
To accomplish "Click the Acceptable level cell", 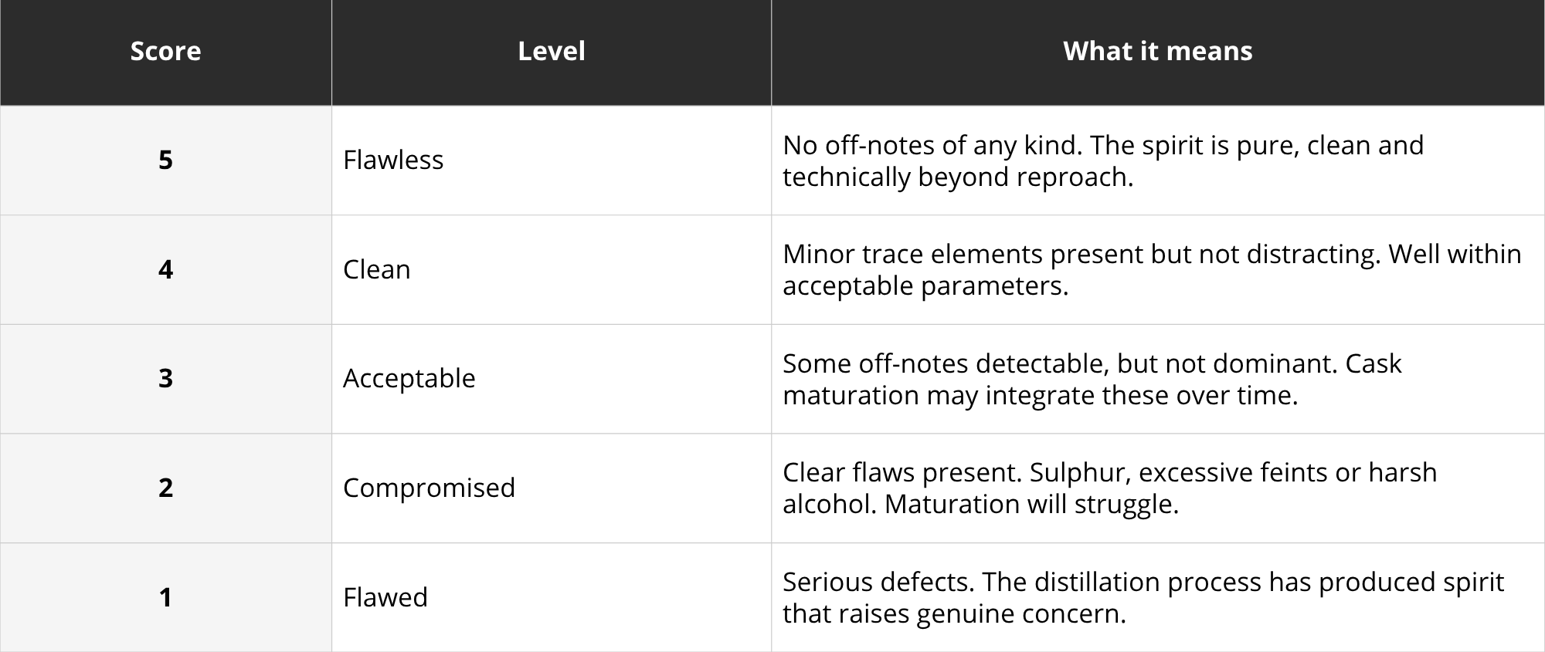I will pos(552,379).
